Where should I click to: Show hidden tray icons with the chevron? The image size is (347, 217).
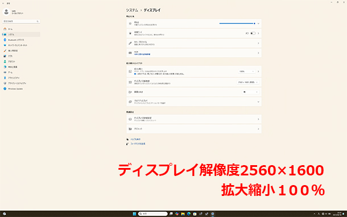click(x=314, y=214)
